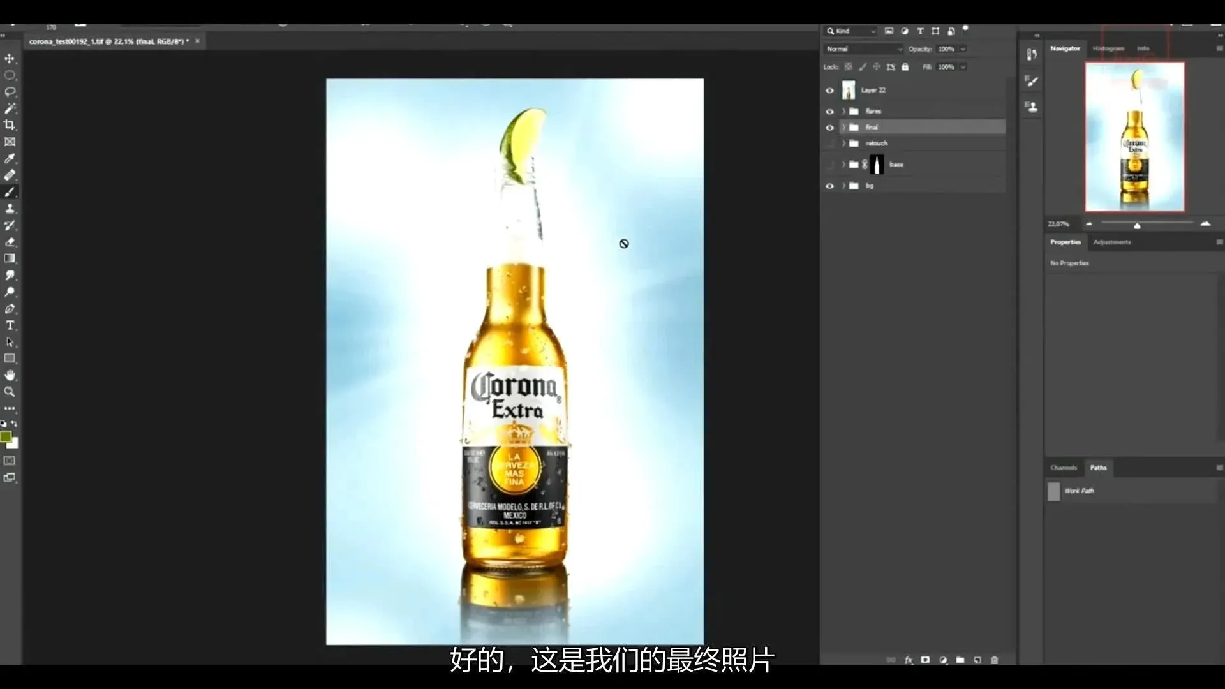Expand the final group
Image resolution: width=1225 pixels, height=689 pixels.
coord(843,128)
